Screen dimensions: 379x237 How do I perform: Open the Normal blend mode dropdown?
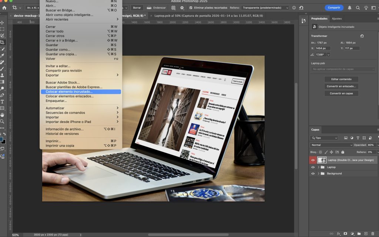point(332,145)
